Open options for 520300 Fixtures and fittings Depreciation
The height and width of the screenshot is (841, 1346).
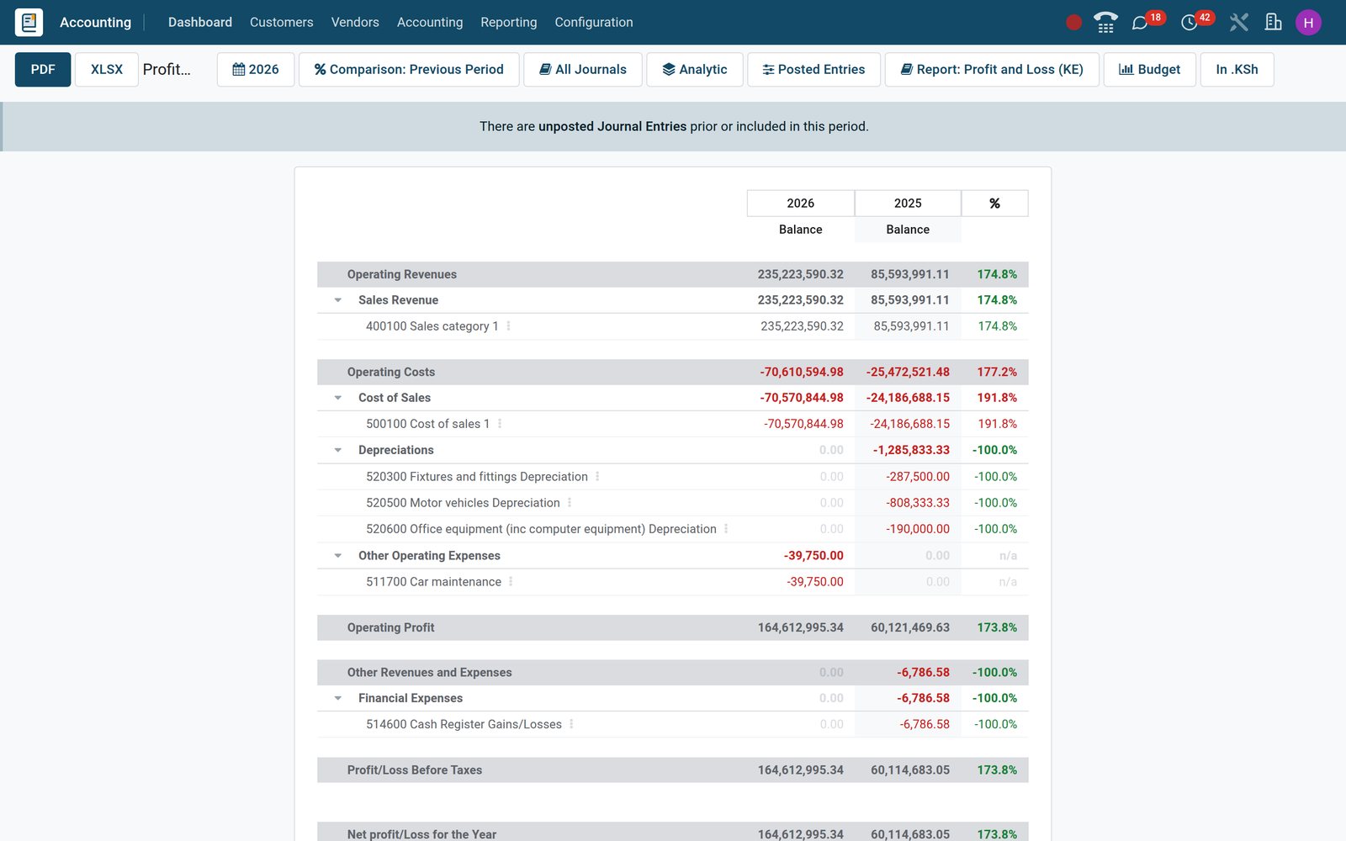pos(597,477)
